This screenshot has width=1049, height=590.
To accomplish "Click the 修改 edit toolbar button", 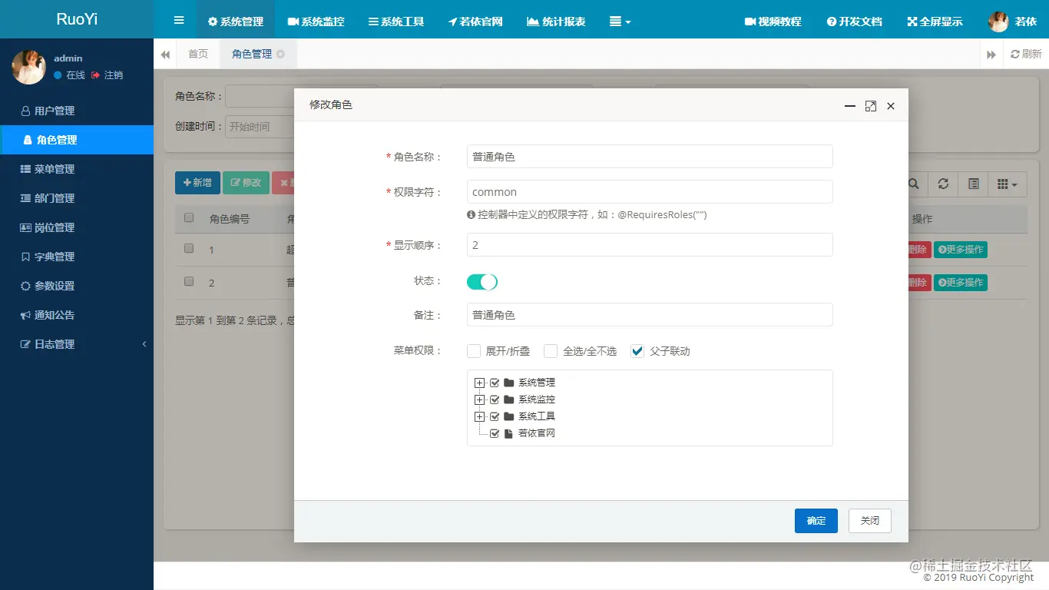I will coord(246,183).
